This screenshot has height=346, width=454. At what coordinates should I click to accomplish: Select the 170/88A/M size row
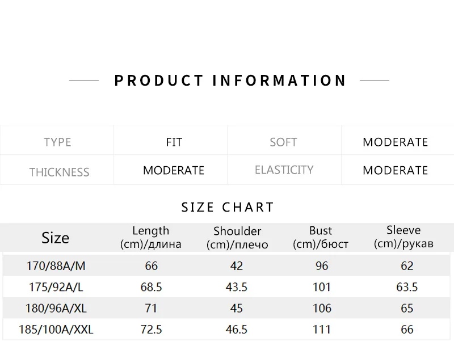tap(56, 266)
